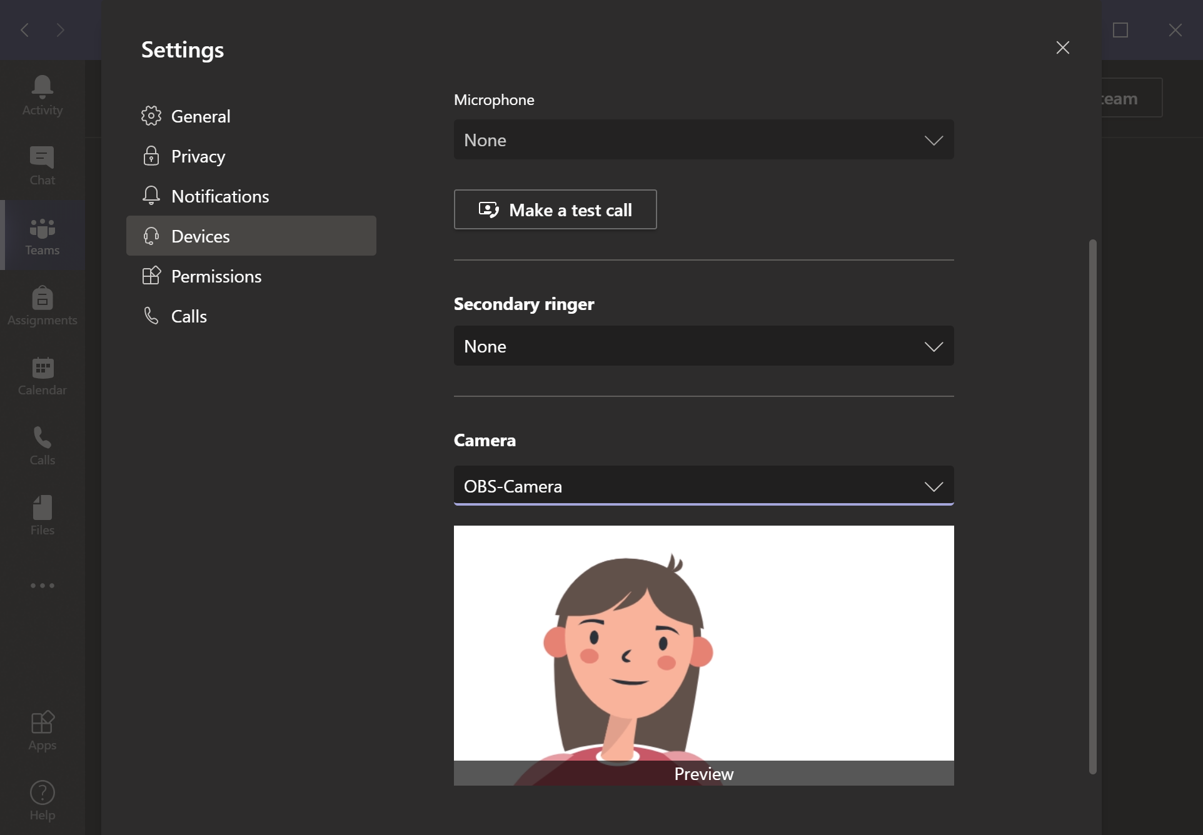Switch to General settings tab
The width and height of the screenshot is (1203, 835).
[201, 116]
